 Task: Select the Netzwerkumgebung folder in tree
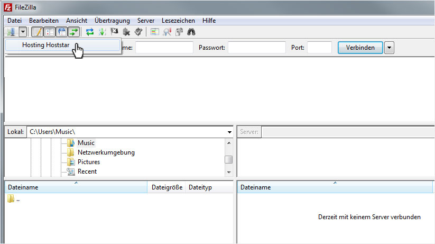[106, 152]
